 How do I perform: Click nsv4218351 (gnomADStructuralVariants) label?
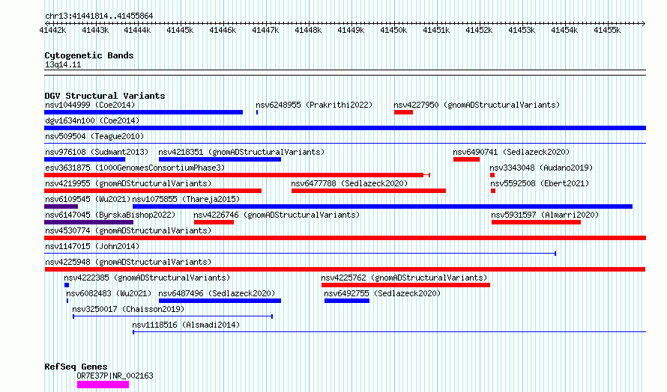click(241, 152)
